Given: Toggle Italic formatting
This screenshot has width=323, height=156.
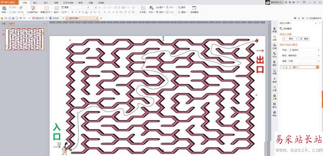Looking at the screenshot, I should 76,12.
